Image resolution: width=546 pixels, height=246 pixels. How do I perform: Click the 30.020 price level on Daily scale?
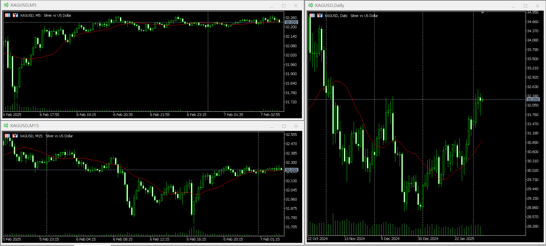tap(533, 171)
